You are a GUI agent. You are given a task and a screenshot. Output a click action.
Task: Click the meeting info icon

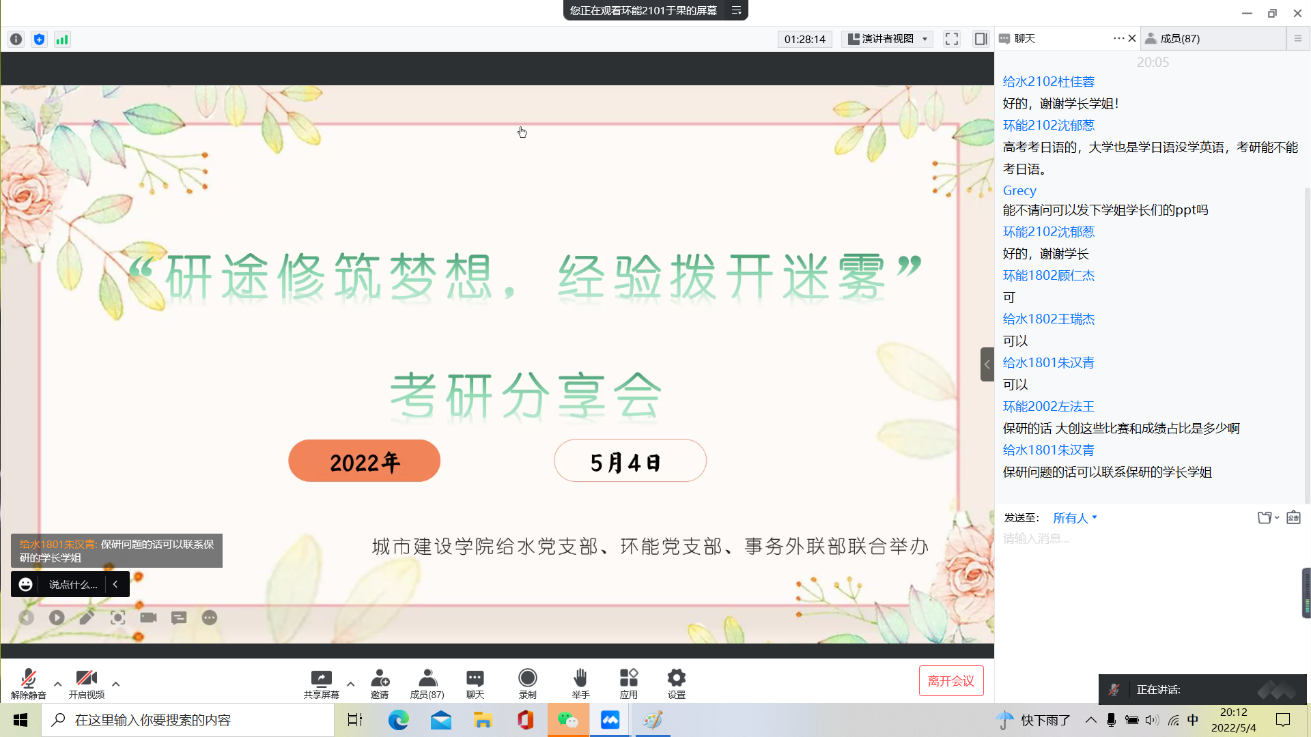coord(16,40)
